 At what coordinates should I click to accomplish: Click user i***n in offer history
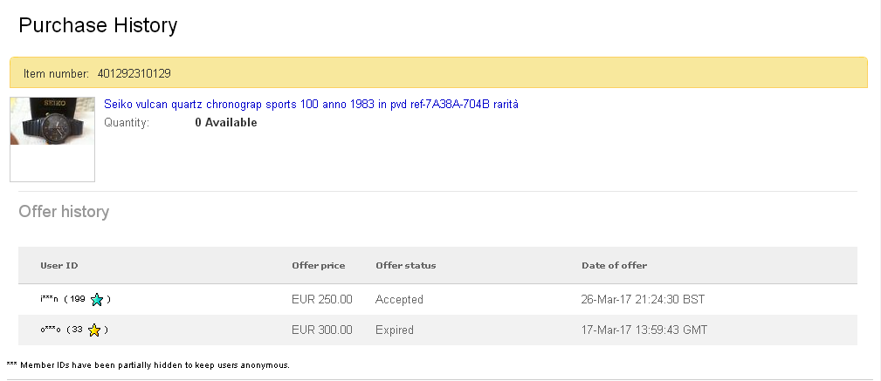49,300
